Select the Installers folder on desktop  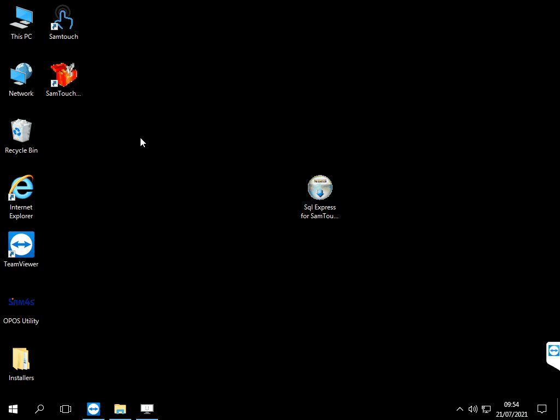[x=21, y=364]
